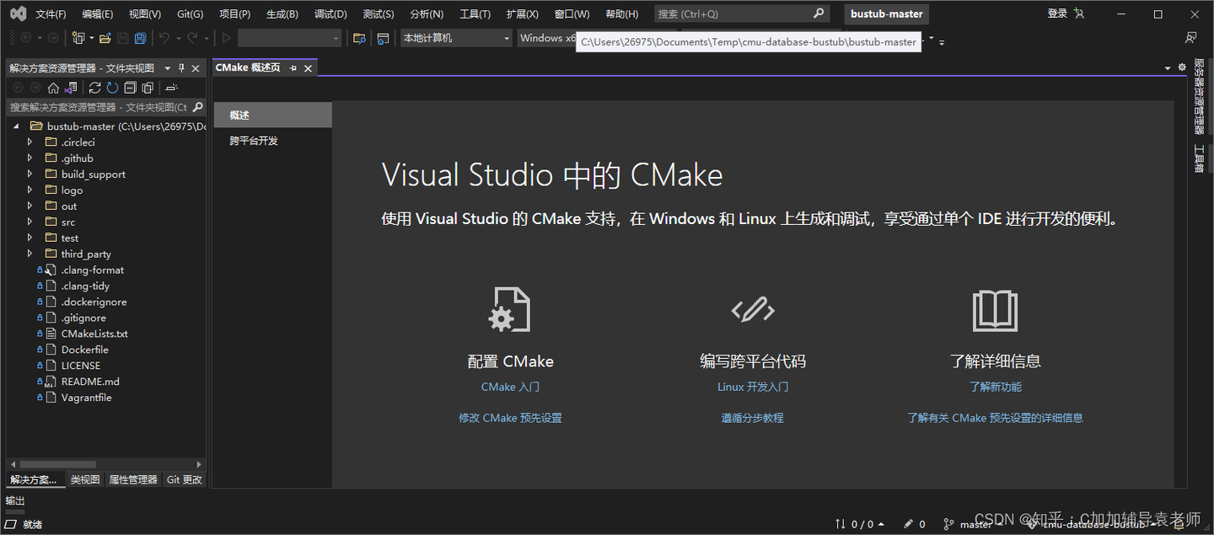1214x535 pixels.
Task: Expand the test folder
Action: (x=30, y=238)
